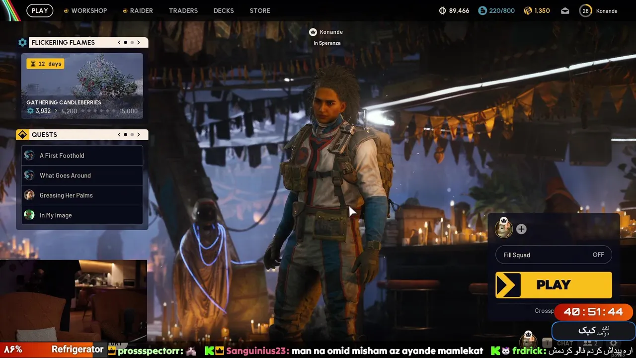Screen dimensions: 636x358
Task: Click the Quests header diamond icon
Action: coord(22,135)
